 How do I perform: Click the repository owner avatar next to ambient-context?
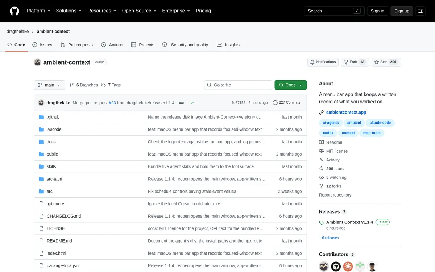pos(38,62)
